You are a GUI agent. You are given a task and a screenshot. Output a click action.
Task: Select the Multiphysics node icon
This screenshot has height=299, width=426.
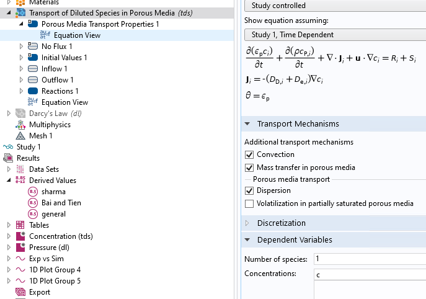pyautogui.click(x=21, y=125)
